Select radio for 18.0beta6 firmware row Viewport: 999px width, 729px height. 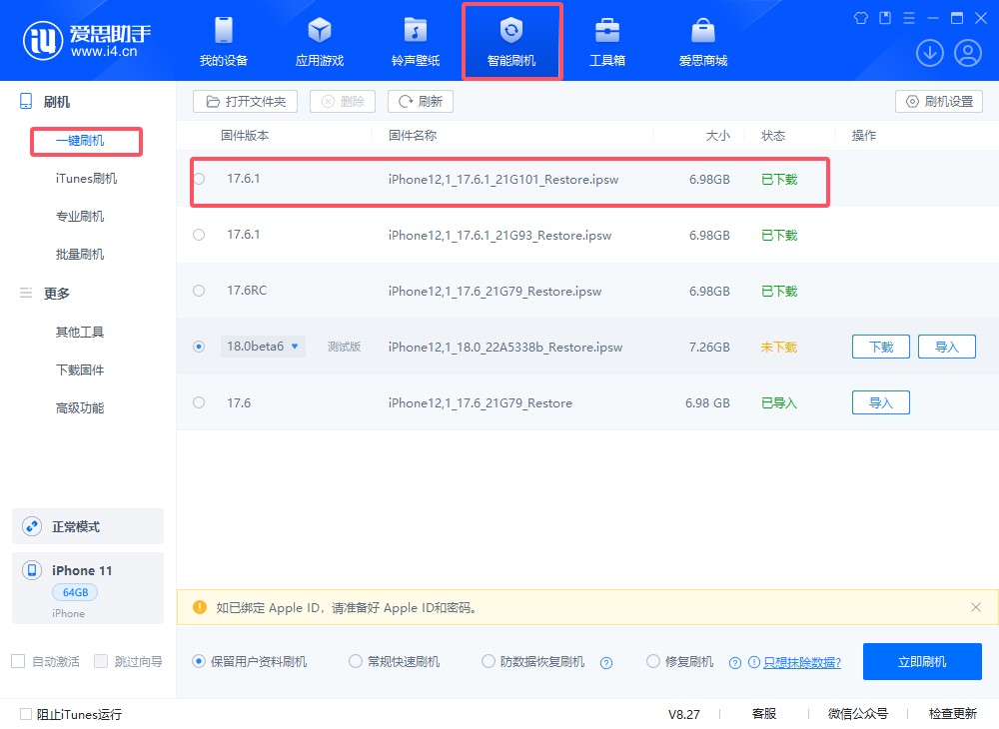pos(199,347)
